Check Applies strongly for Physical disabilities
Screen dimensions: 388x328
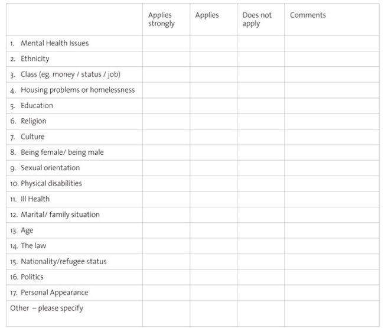(x=166, y=183)
